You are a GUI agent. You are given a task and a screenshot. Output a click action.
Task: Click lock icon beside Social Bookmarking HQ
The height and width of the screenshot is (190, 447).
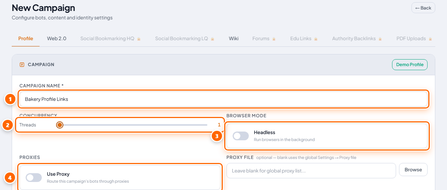pos(139,39)
